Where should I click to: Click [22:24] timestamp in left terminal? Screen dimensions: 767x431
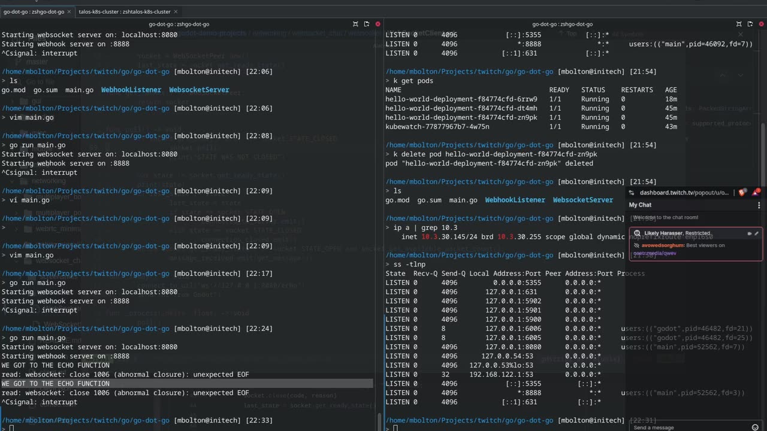click(x=261, y=329)
